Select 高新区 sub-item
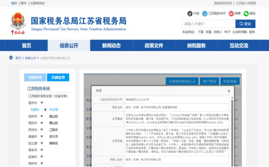This screenshot has width=269, height=167. (x=54, y=143)
